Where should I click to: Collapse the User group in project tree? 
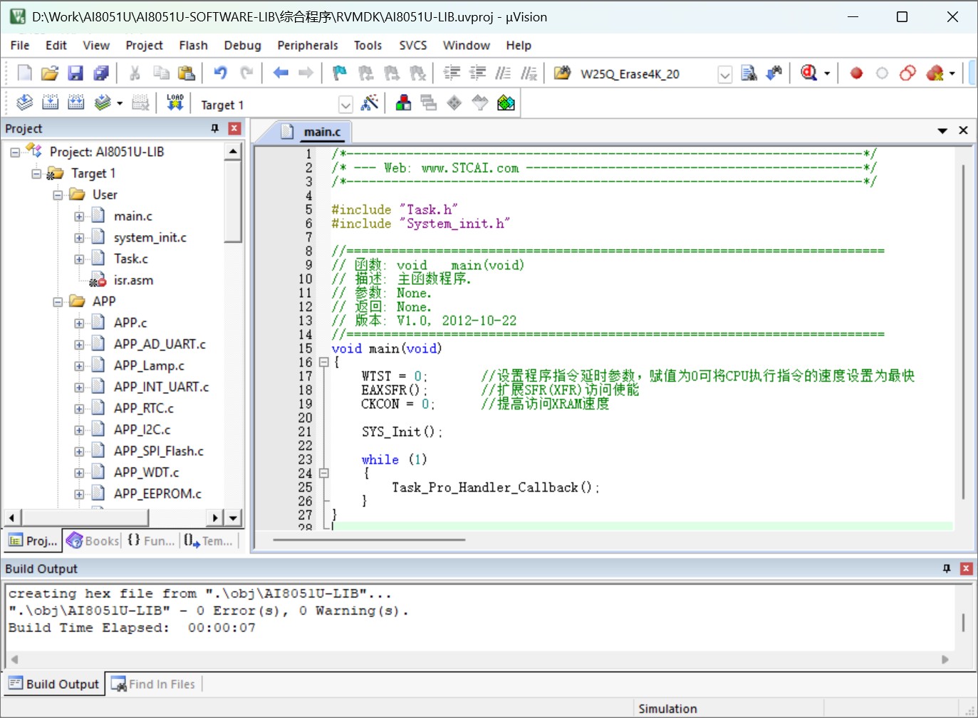(58, 194)
